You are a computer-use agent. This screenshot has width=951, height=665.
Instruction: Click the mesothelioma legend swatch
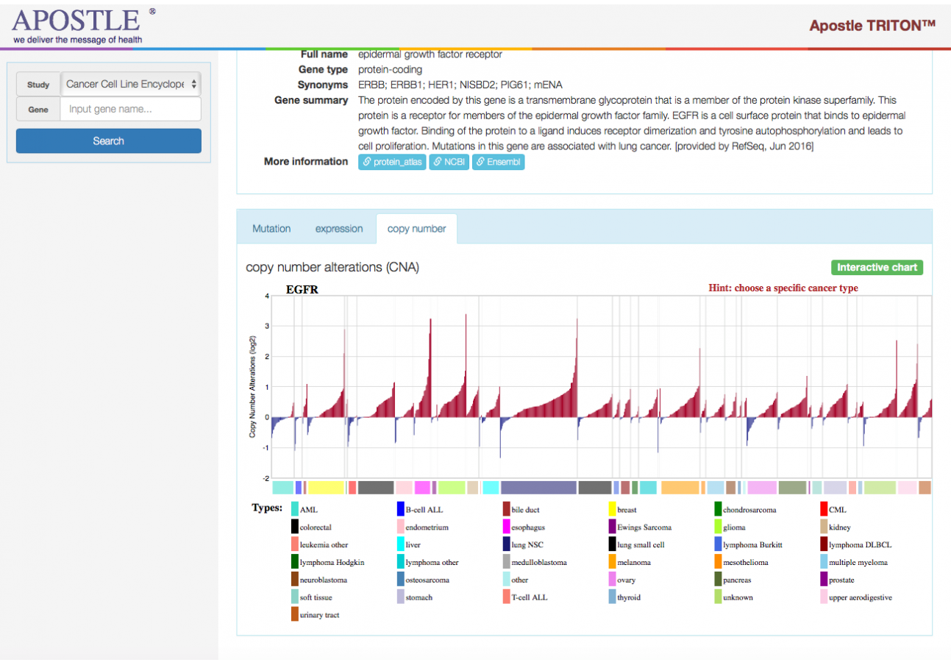[718, 562]
